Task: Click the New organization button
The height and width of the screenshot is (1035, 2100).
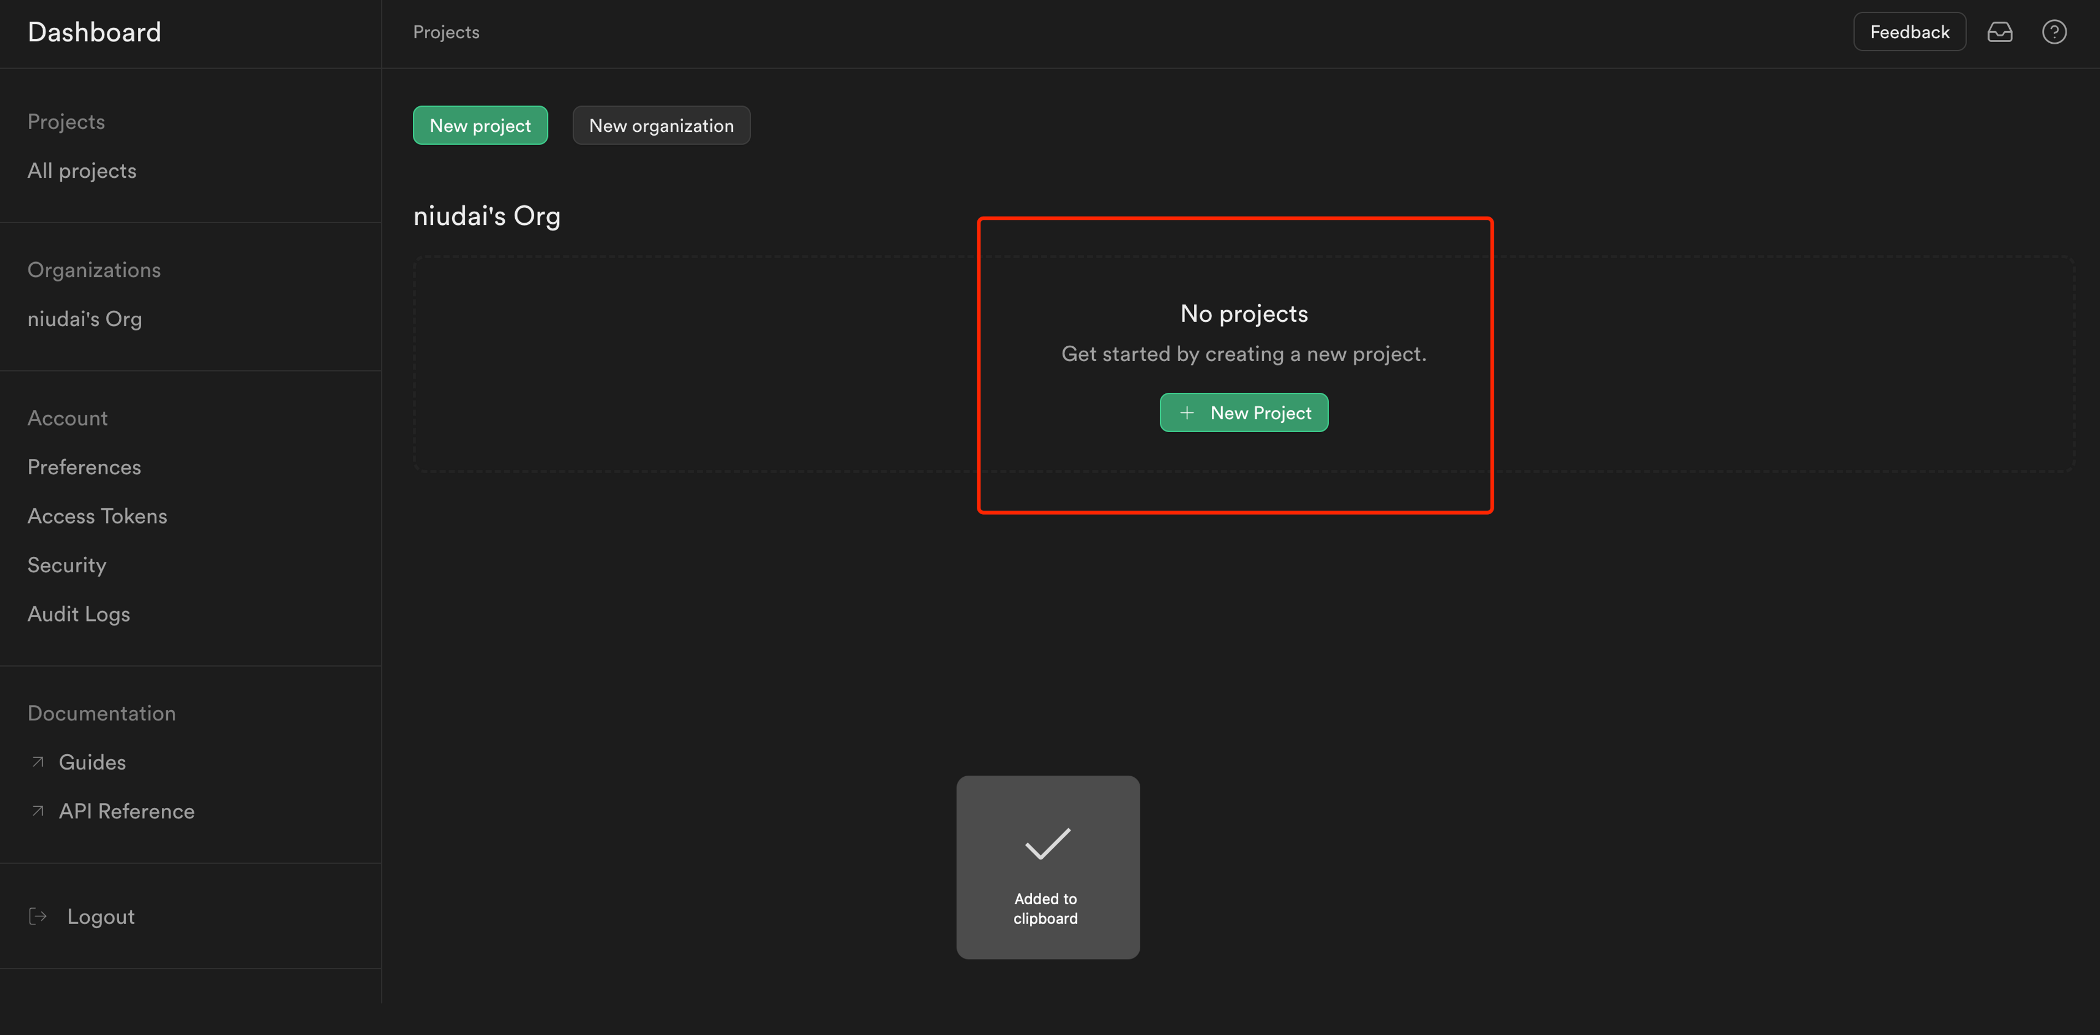Action: [x=660, y=126]
